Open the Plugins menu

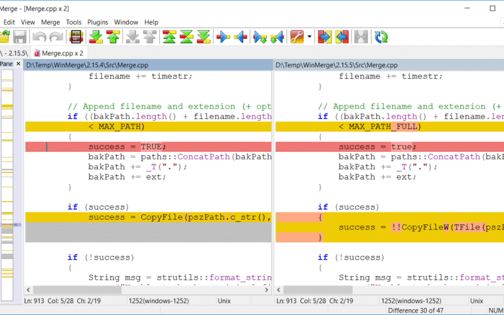(x=98, y=22)
